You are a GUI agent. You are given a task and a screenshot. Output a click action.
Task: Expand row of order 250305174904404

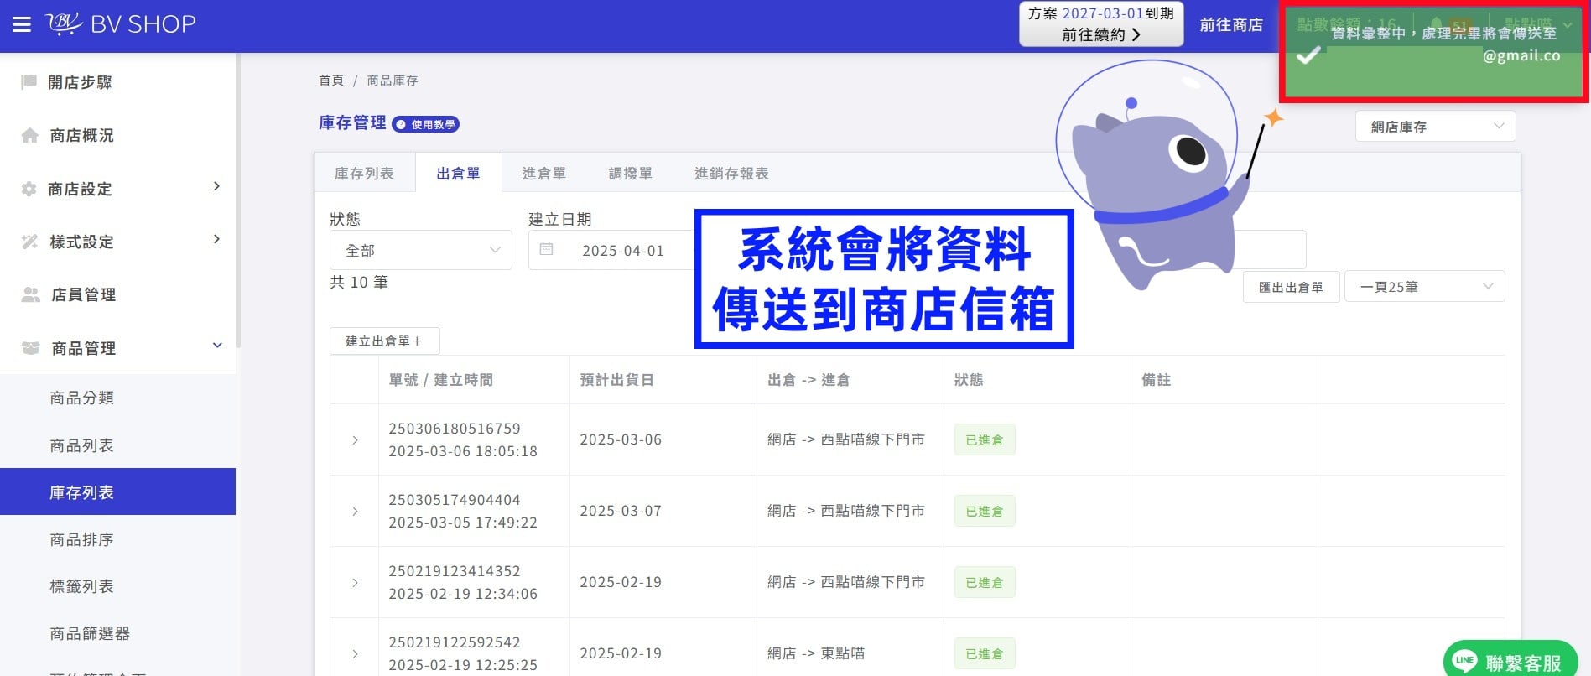(x=355, y=512)
